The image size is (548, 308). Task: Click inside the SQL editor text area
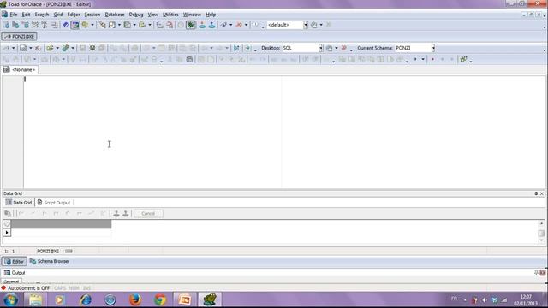point(285,132)
